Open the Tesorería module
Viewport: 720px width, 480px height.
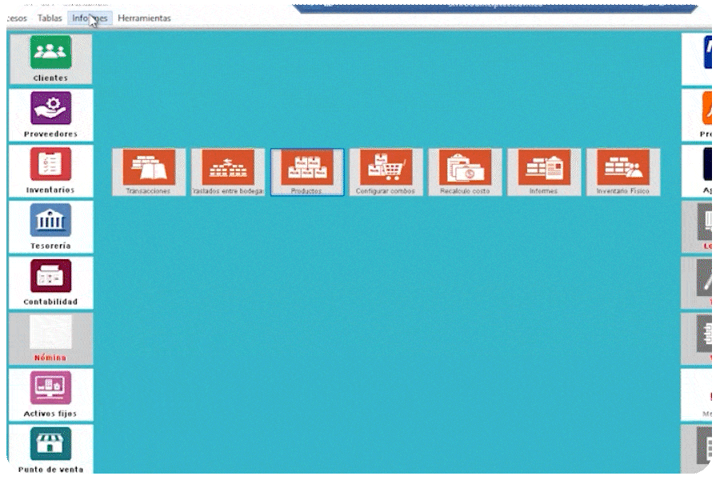pos(50,227)
